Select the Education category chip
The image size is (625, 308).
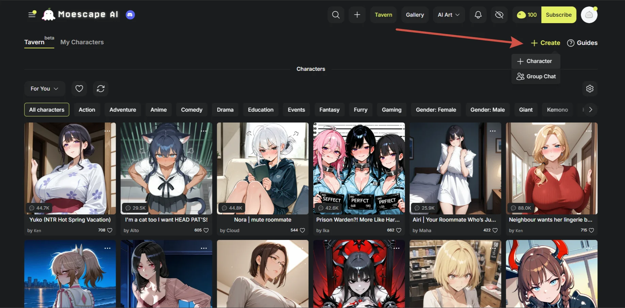[x=261, y=110]
